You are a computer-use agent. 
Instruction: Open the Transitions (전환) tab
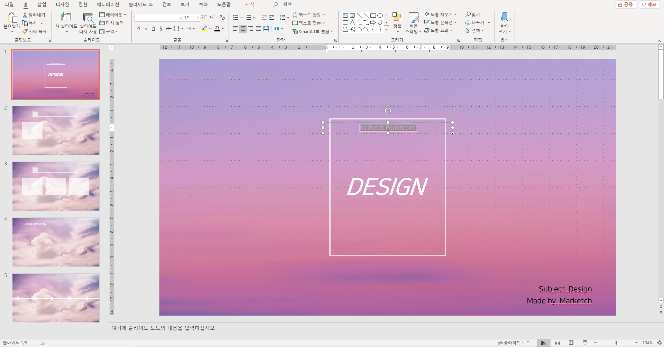coord(83,4)
